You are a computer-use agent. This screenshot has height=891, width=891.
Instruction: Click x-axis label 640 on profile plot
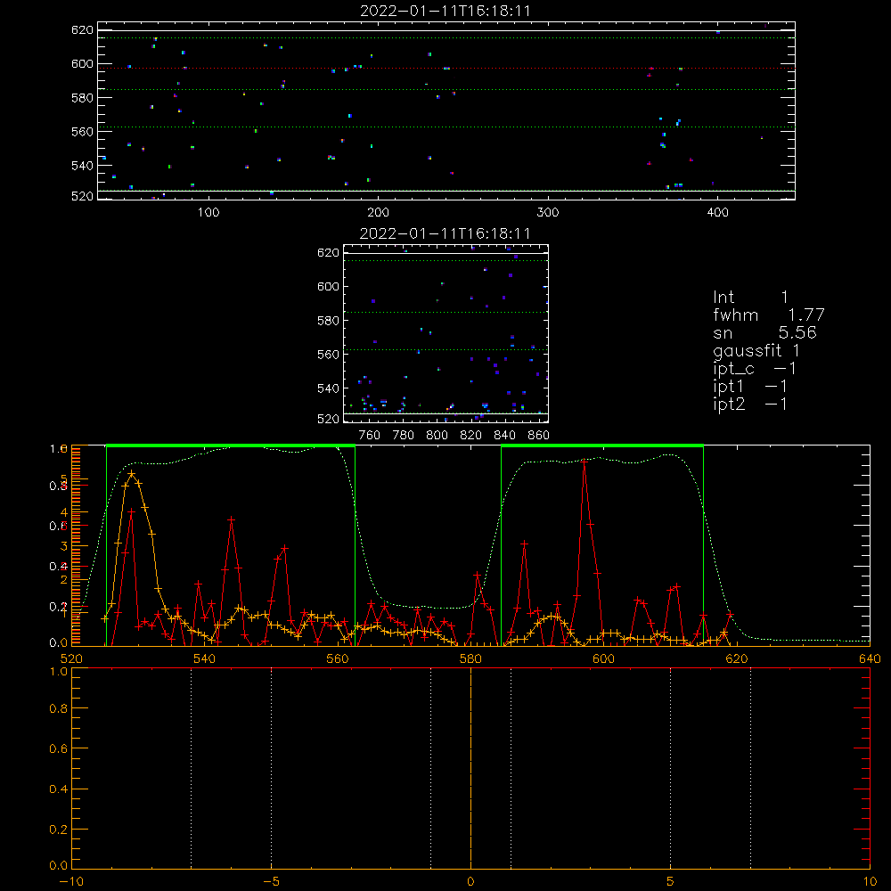pos(870,658)
